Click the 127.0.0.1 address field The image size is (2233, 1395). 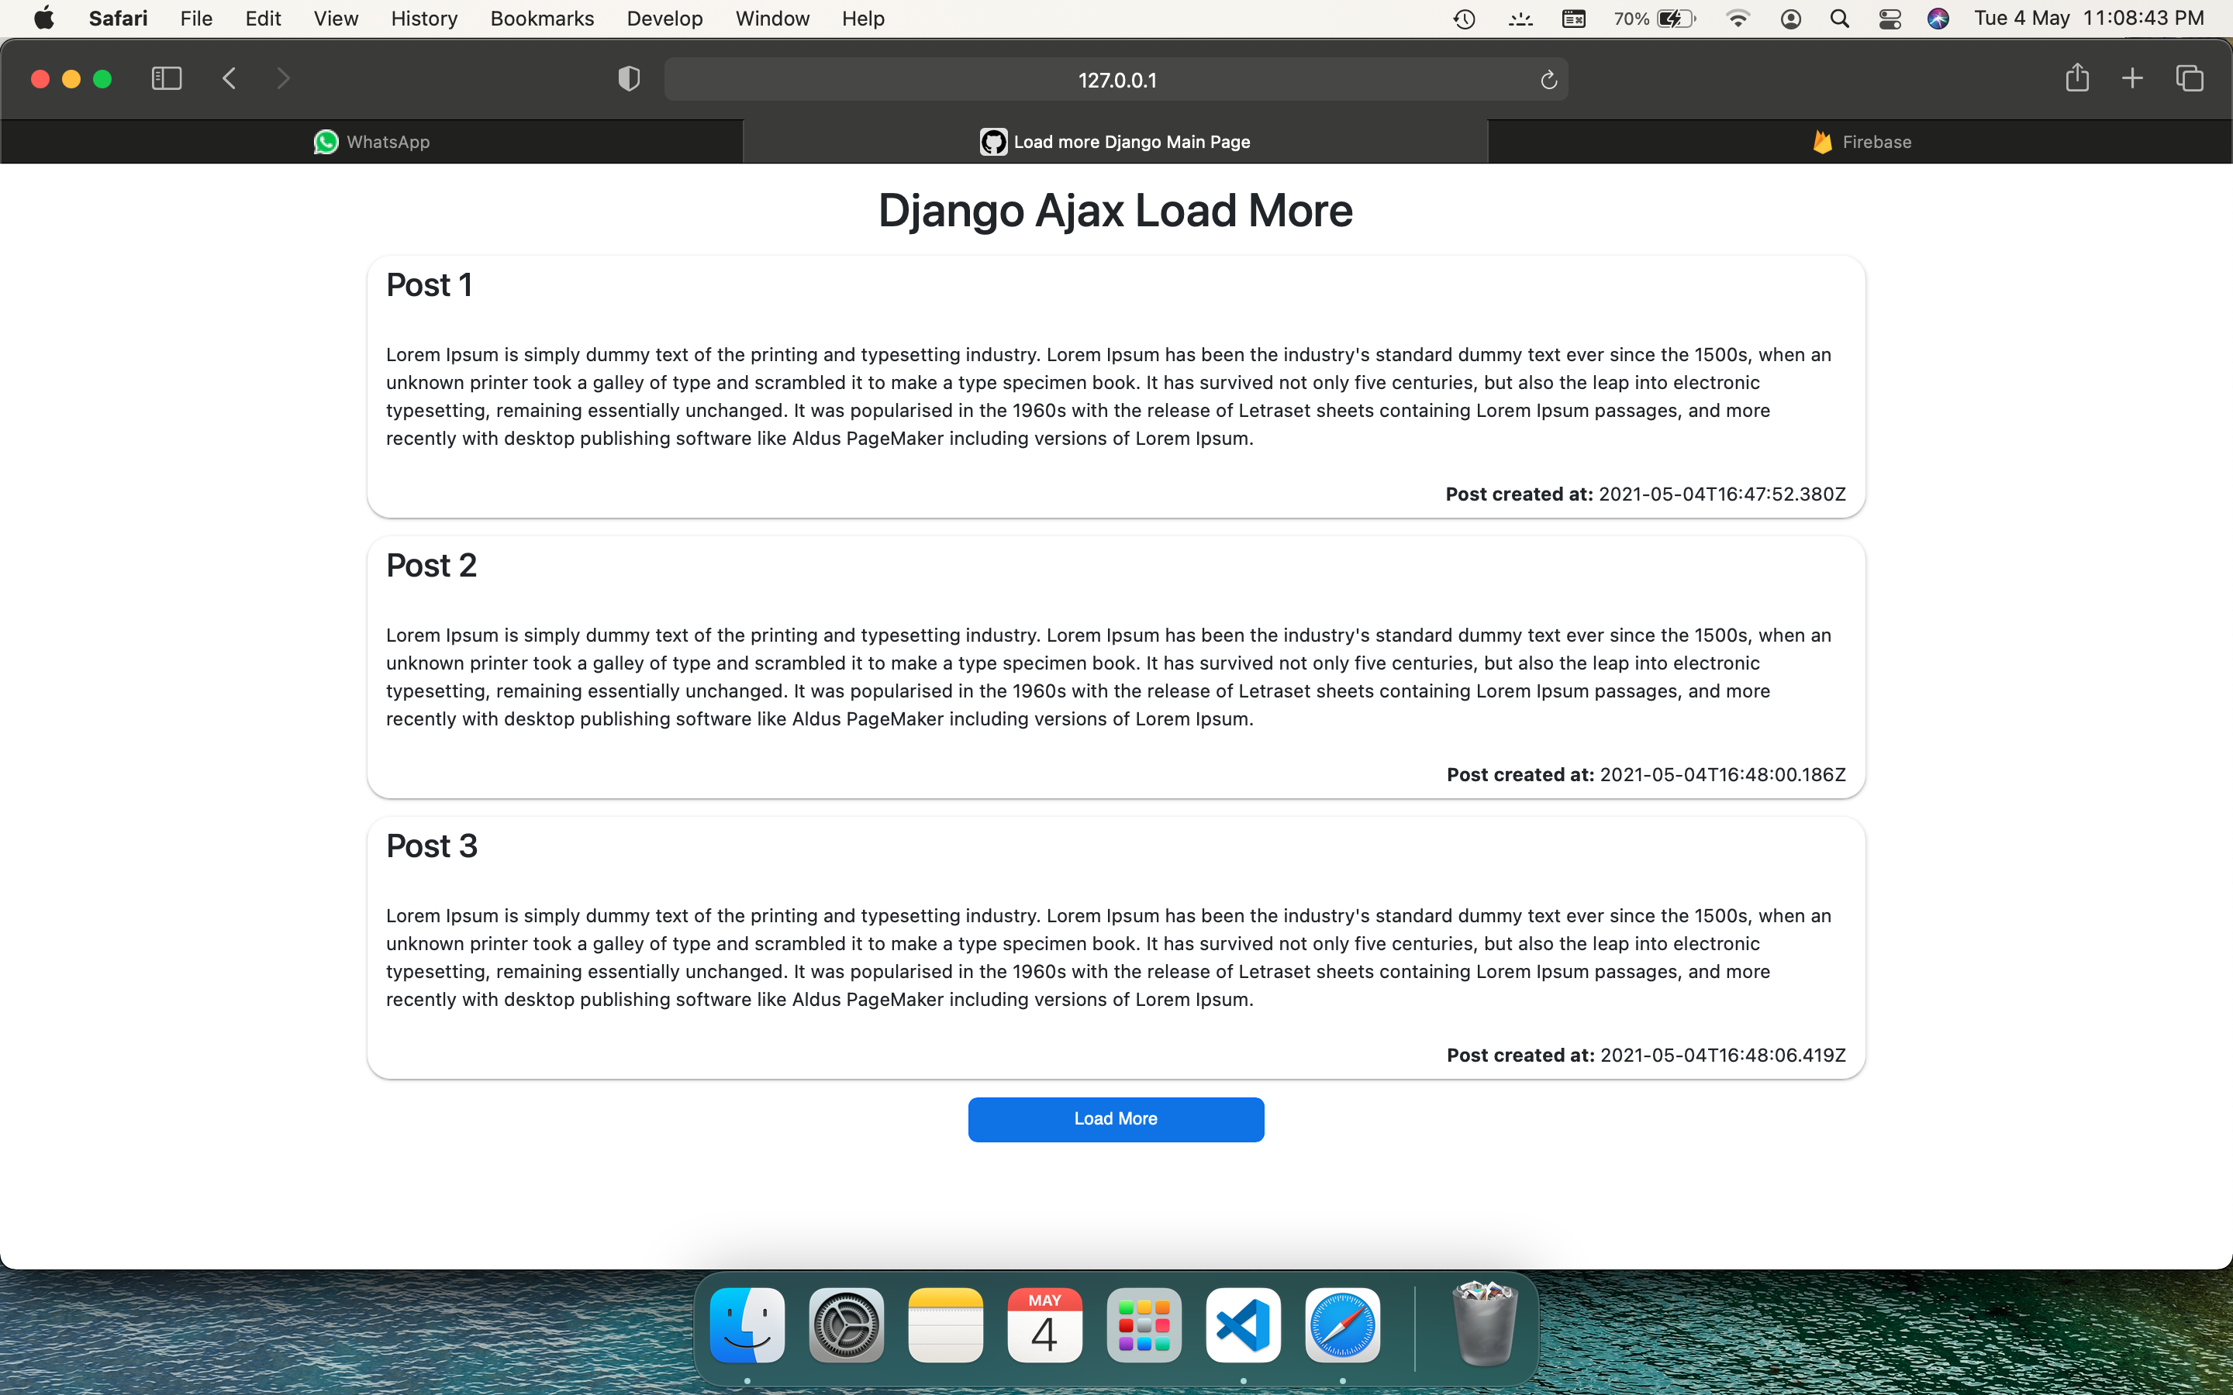[x=1116, y=81]
